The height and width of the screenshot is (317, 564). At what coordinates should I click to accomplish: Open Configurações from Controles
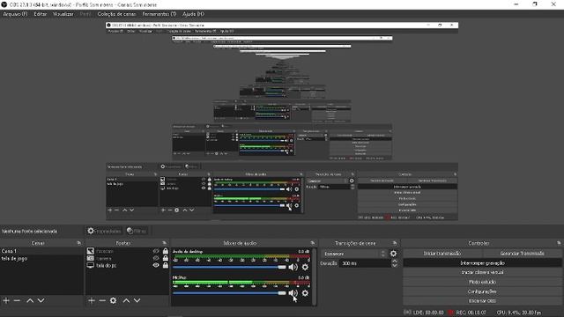coord(482,291)
